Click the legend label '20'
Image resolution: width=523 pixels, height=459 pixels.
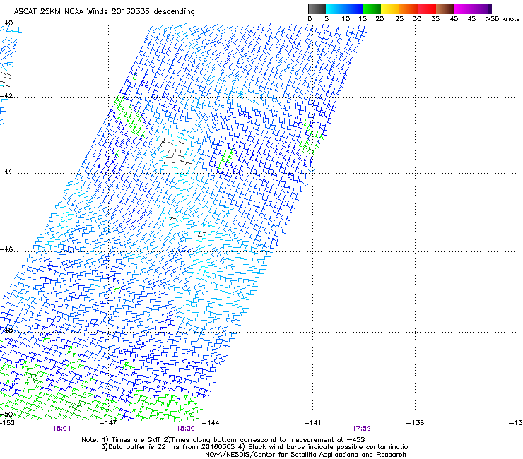(380, 19)
